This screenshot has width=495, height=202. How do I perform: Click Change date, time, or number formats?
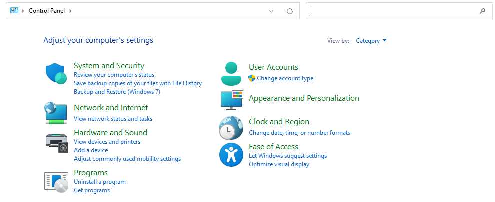point(299,133)
